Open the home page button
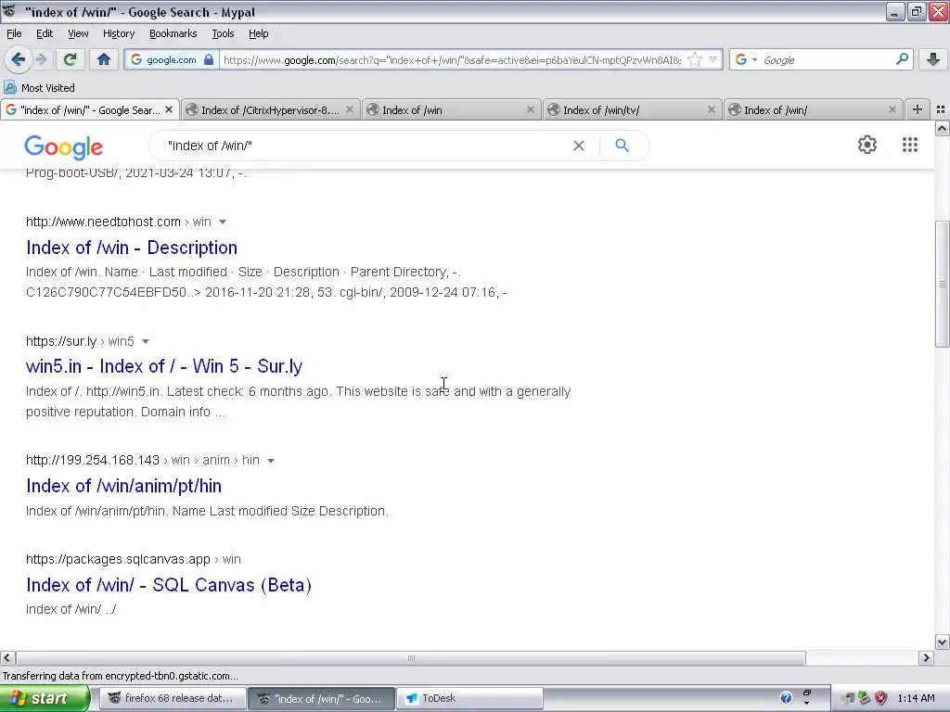 click(x=104, y=59)
